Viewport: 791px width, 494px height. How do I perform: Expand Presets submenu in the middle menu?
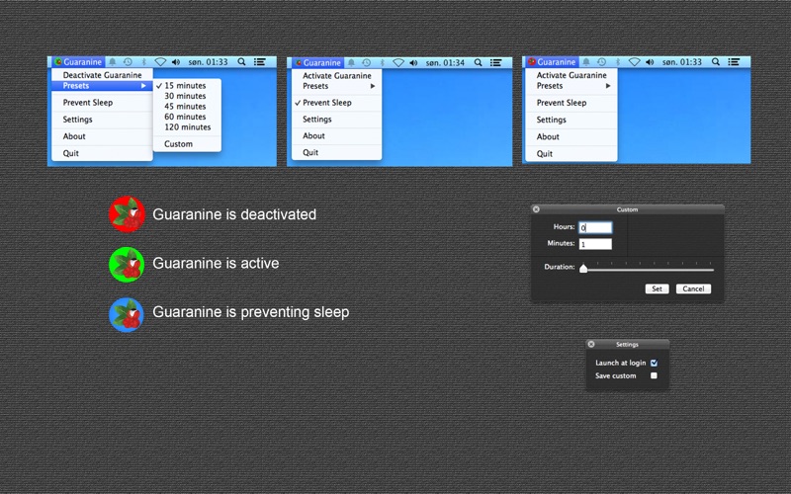click(336, 86)
